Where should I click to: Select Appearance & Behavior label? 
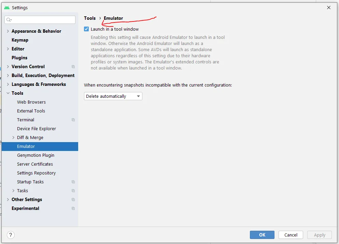[36, 31]
